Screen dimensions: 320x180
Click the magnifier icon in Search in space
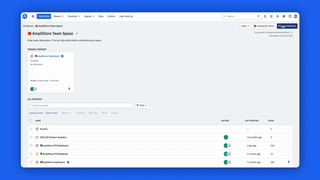(x=30, y=105)
